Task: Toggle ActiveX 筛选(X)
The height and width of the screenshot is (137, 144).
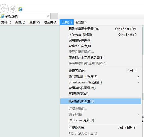Action: point(101,46)
